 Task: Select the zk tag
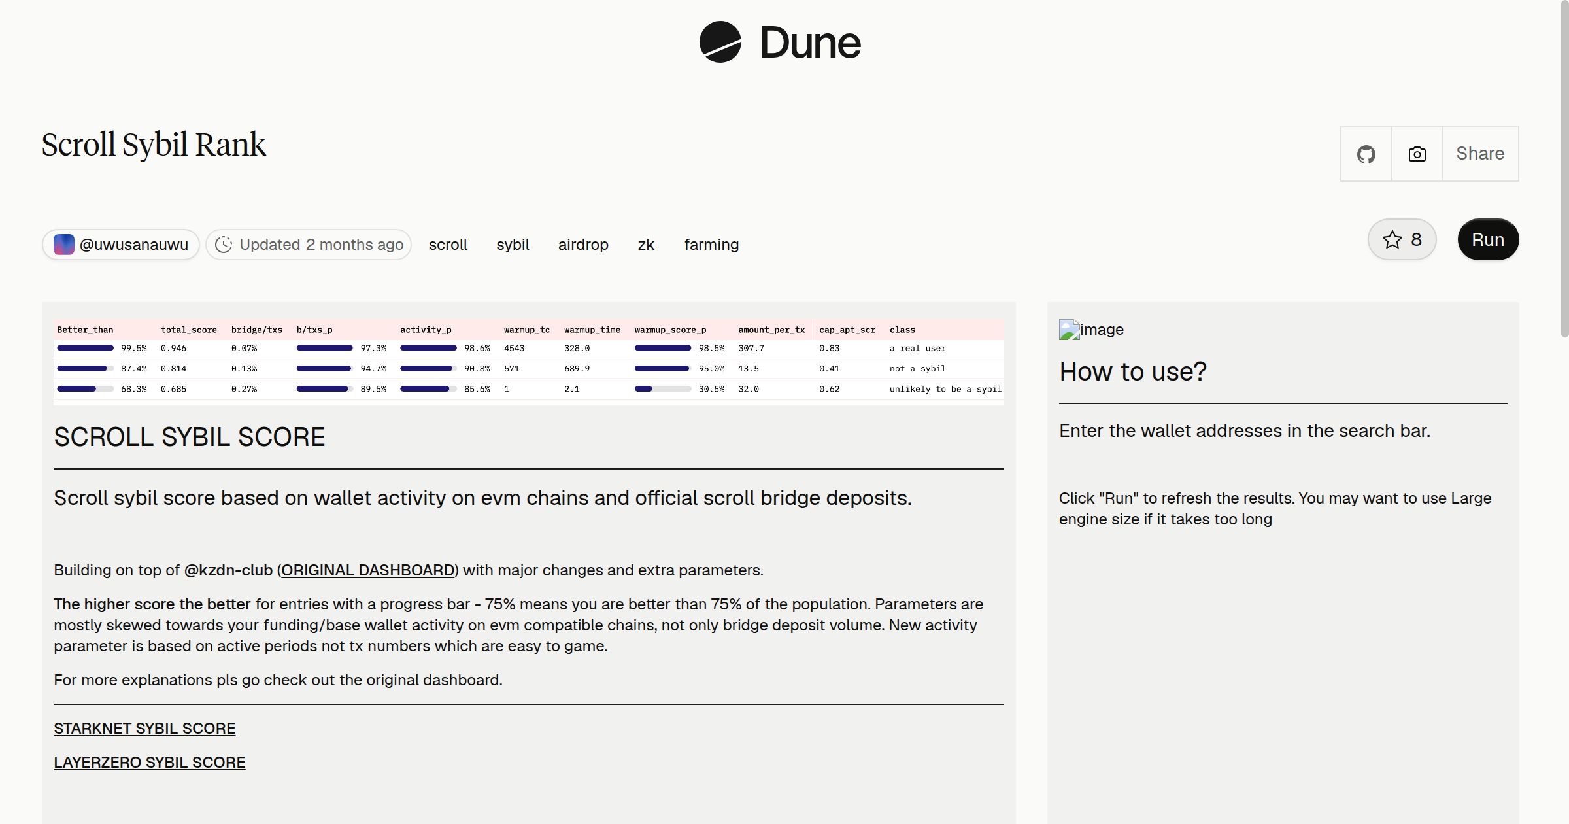tap(646, 245)
